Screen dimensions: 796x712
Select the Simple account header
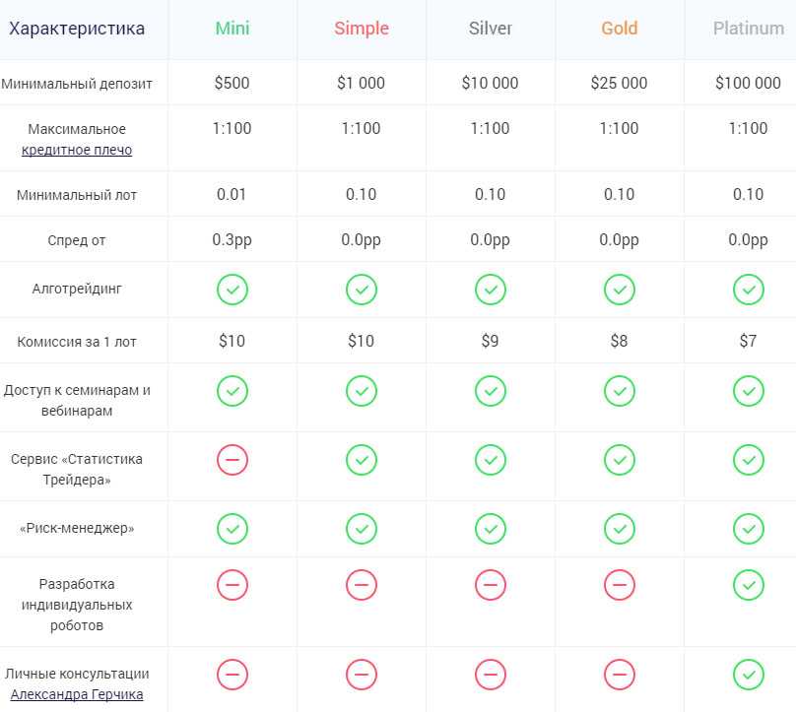tap(362, 29)
